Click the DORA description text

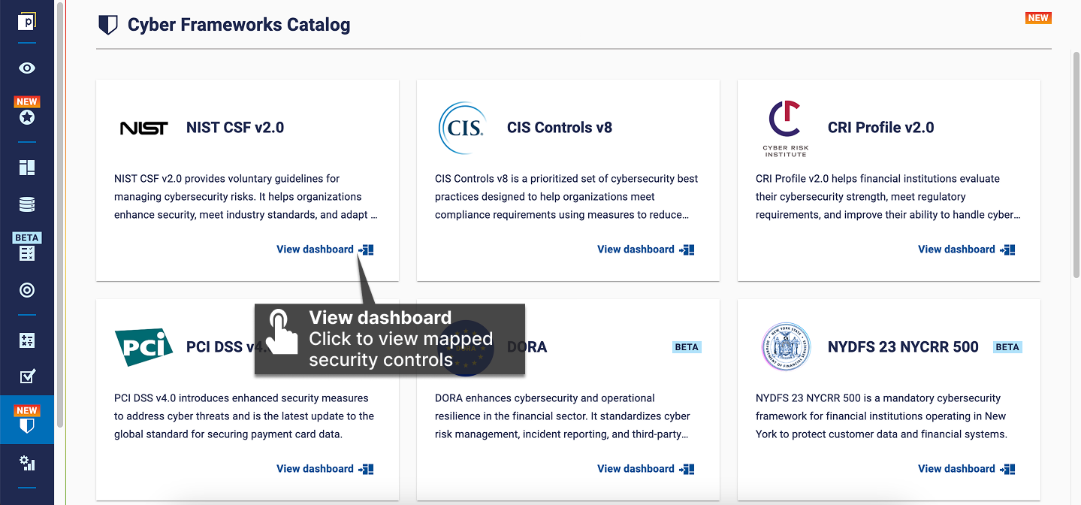(563, 416)
